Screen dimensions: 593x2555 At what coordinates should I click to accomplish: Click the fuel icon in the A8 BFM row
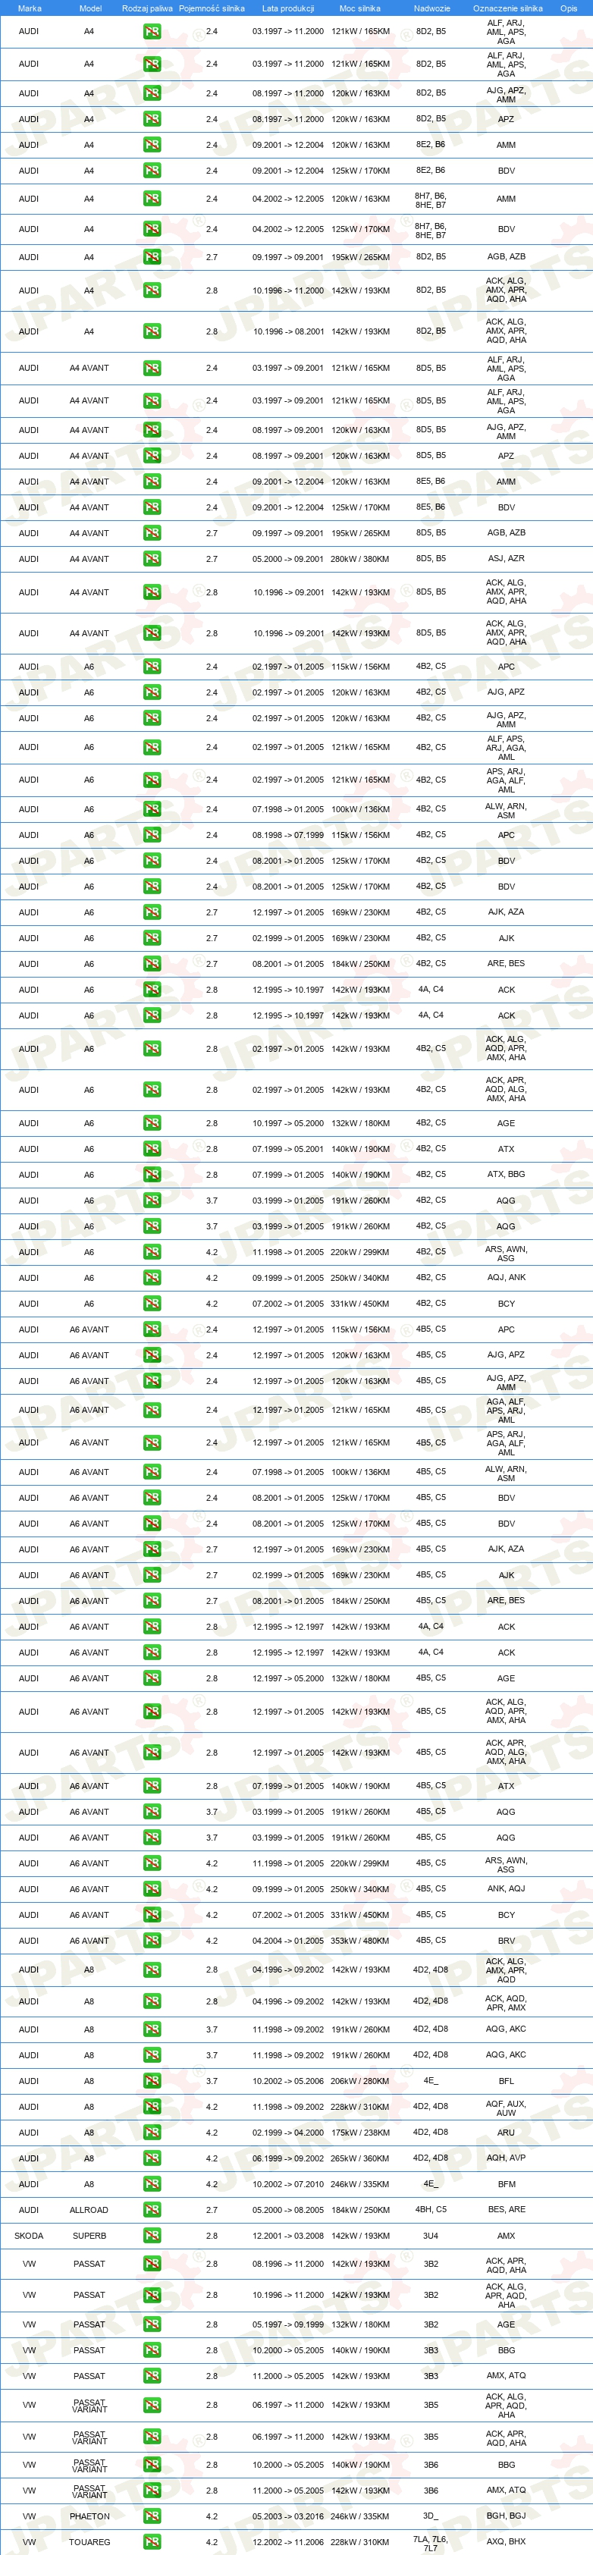click(x=152, y=2184)
